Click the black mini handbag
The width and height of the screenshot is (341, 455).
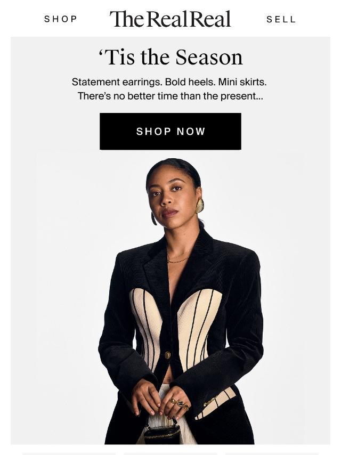tap(163, 433)
